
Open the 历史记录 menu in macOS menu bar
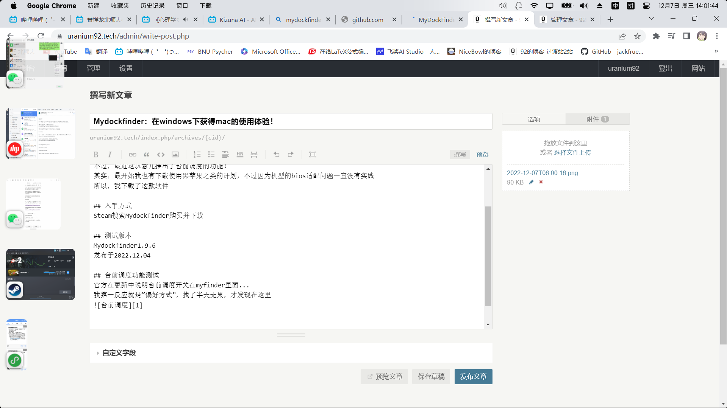coord(152,6)
